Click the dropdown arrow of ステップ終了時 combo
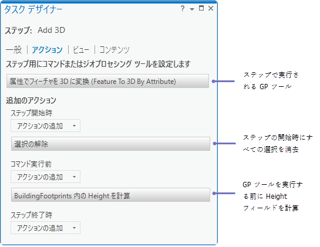320x247 pixels. pos(75,228)
